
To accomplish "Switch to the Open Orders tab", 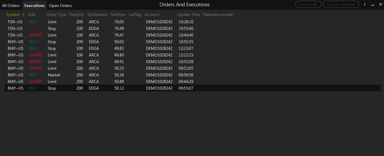I will tap(60, 5).
